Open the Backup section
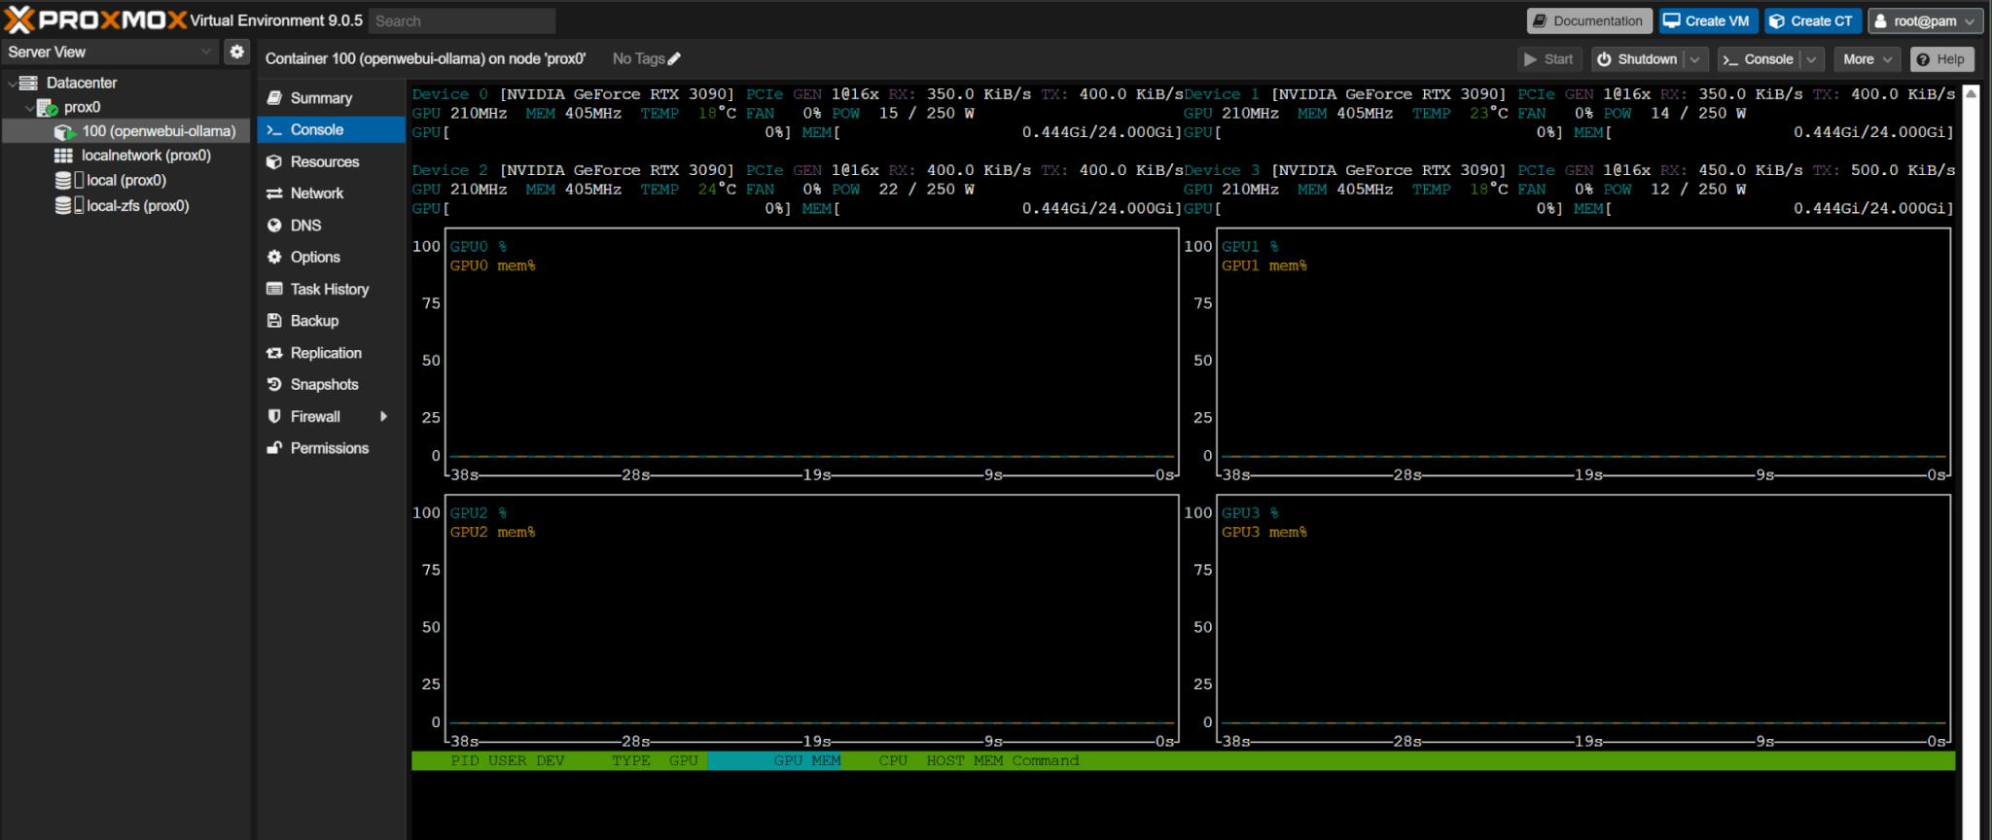The width and height of the screenshot is (1992, 840). coord(314,321)
